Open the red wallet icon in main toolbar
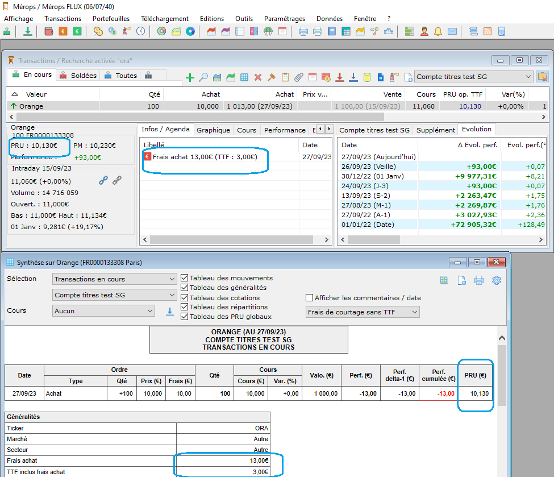Screen dimensions: 554x477 point(49,31)
